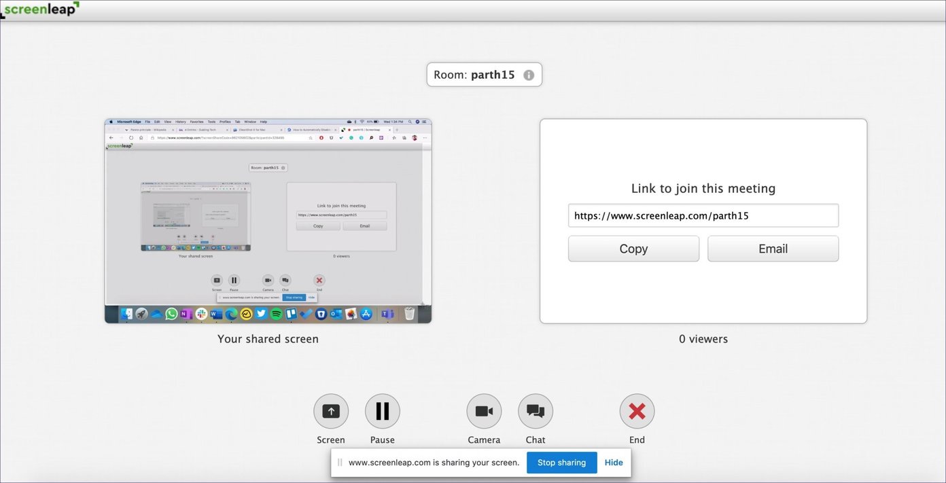Hide the sharing notification banner
The height and width of the screenshot is (483, 946).
tap(614, 462)
